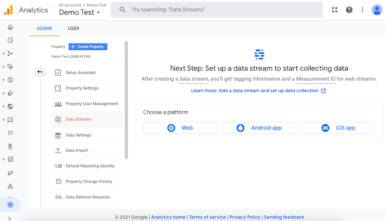Open the three-dot more options menu

(x=362, y=9)
